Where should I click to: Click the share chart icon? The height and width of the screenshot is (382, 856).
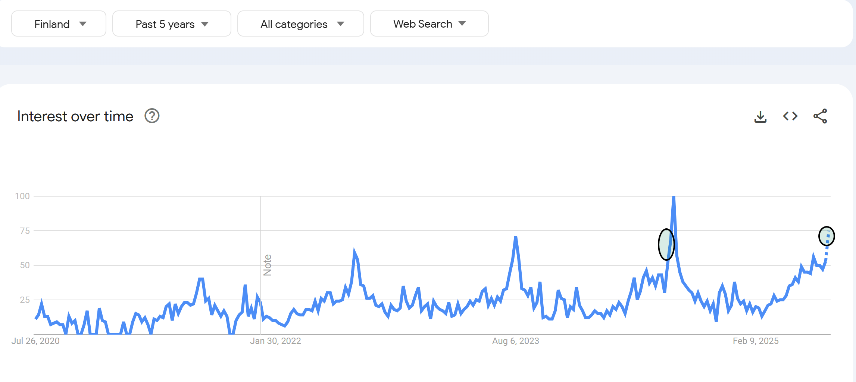point(820,116)
